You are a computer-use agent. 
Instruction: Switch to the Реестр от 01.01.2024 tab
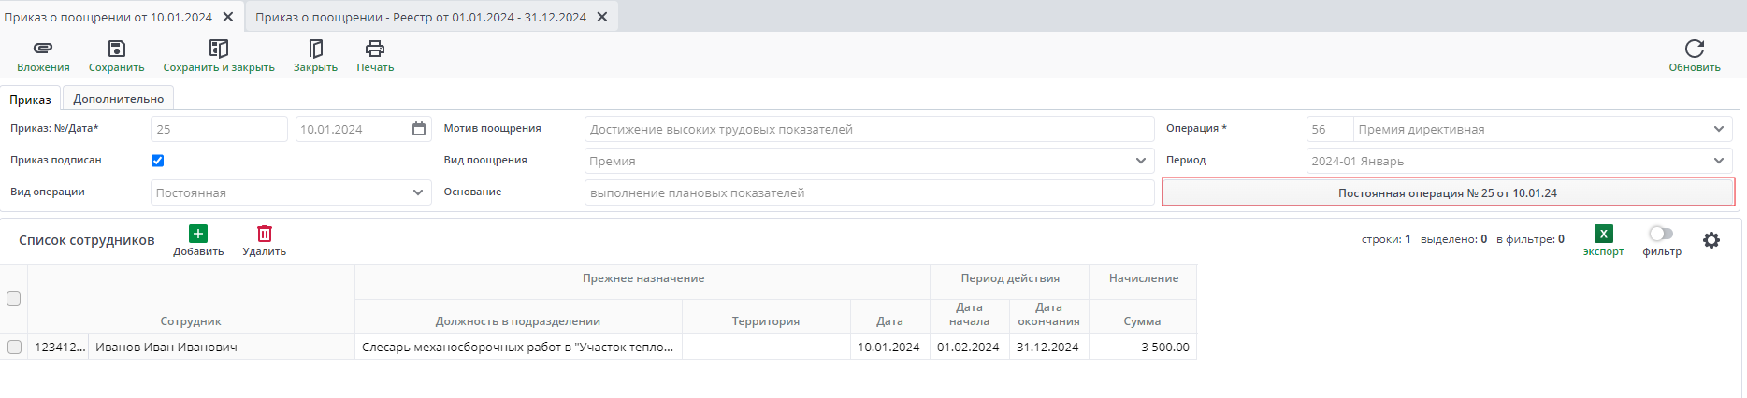pyautogui.click(x=421, y=17)
